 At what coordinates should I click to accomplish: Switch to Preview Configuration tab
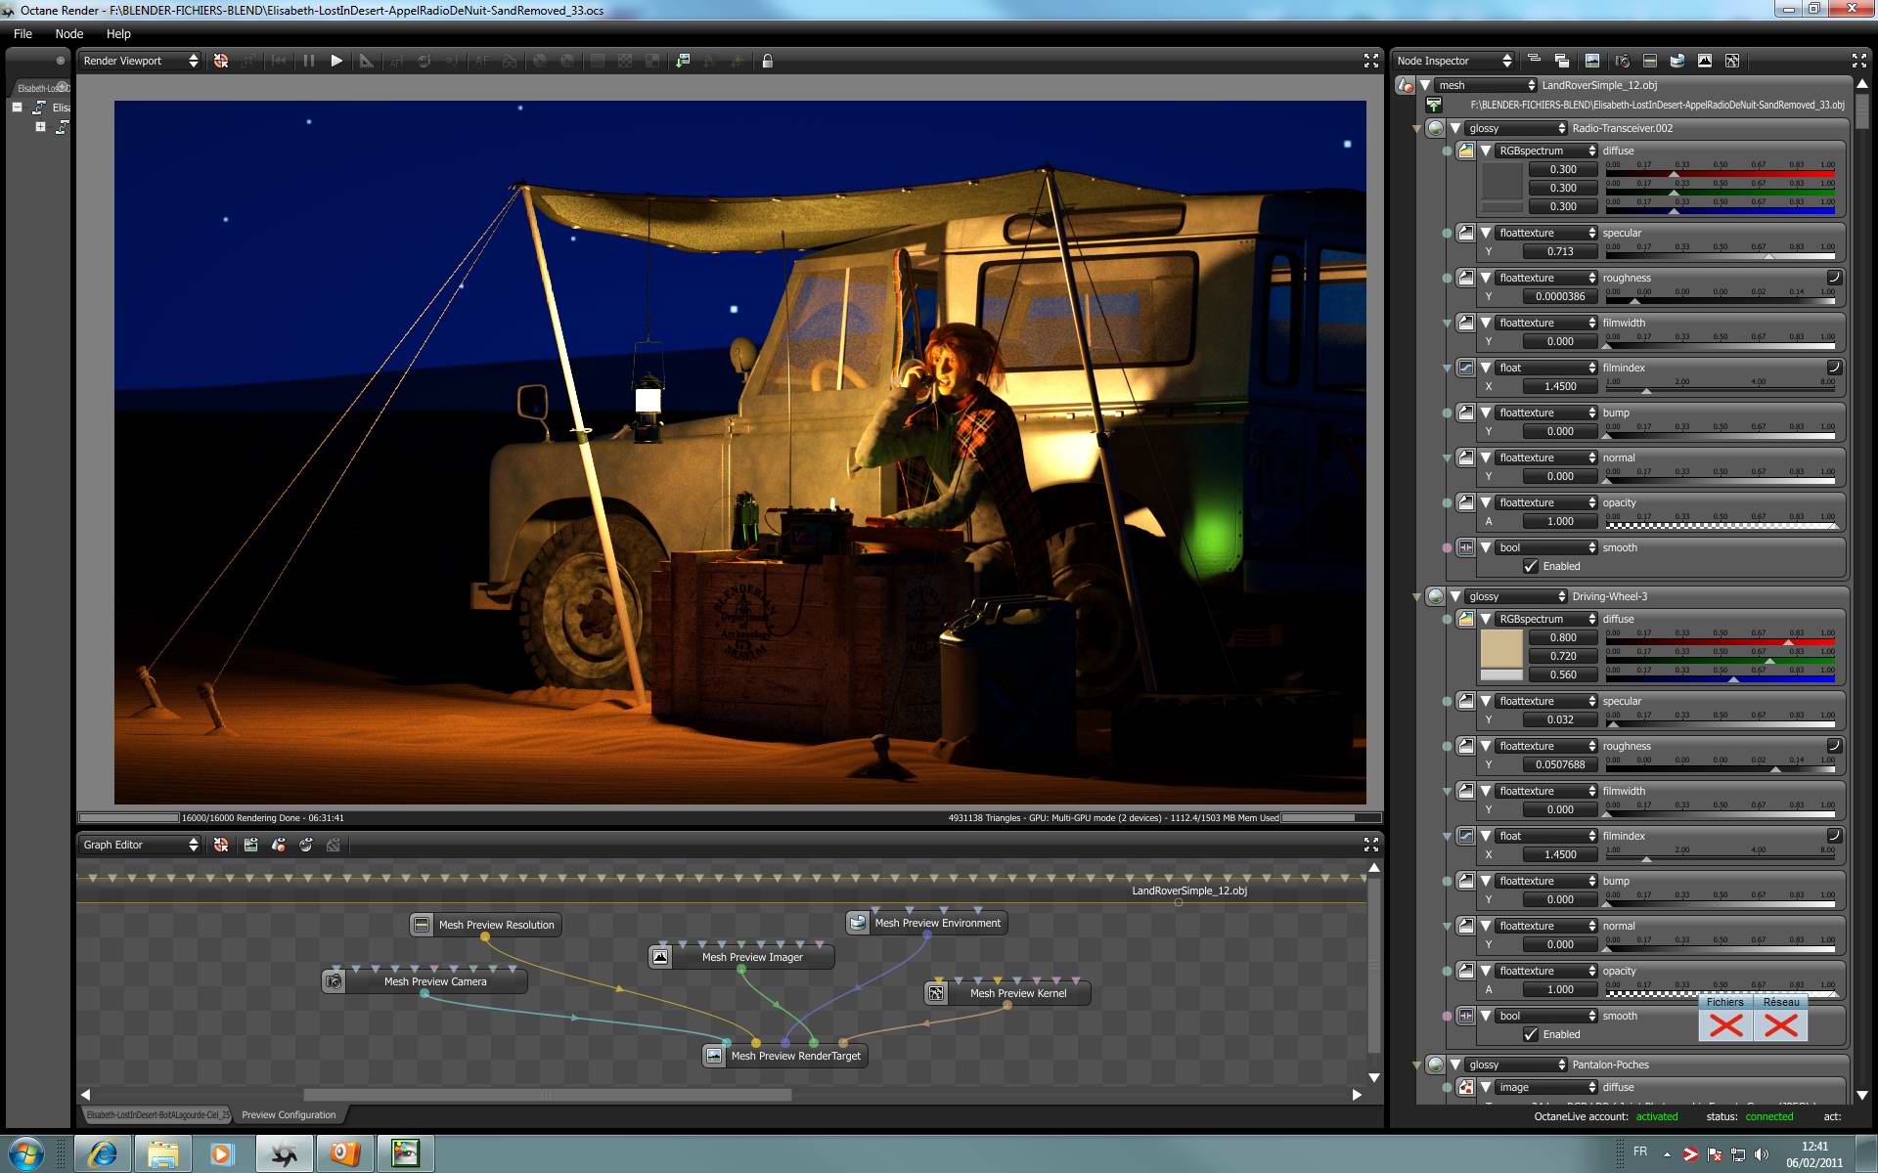(289, 1114)
